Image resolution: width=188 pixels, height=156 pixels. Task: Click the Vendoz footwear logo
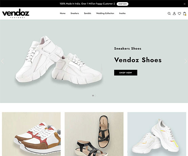pyautogui.click(x=16, y=13)
